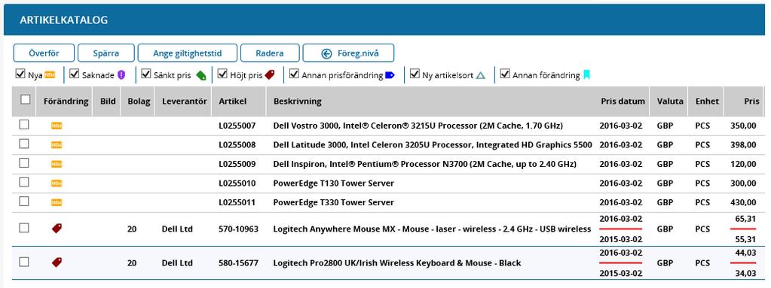The height and width of the screenshot is (288, 771).
Task: Click the red price tag icon in row 580-15677
Action: pyautogui.click(x=57, y=262)
